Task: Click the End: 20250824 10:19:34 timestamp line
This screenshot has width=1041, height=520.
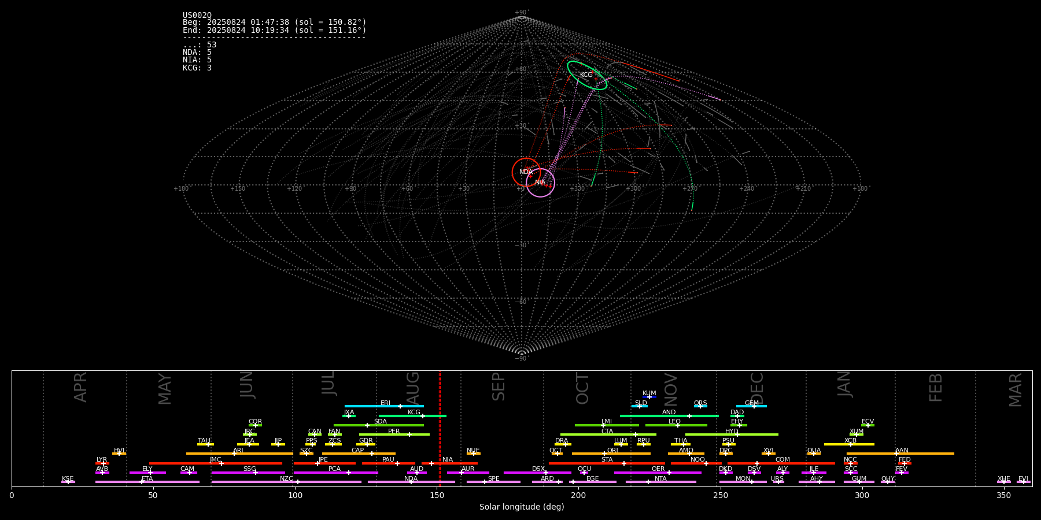Action: pyautogui.click(x=275, y=30)
